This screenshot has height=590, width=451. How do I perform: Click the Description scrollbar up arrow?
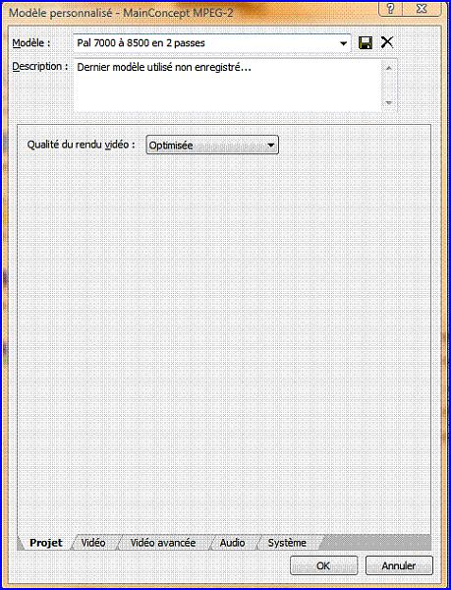(x=389, y=68)
